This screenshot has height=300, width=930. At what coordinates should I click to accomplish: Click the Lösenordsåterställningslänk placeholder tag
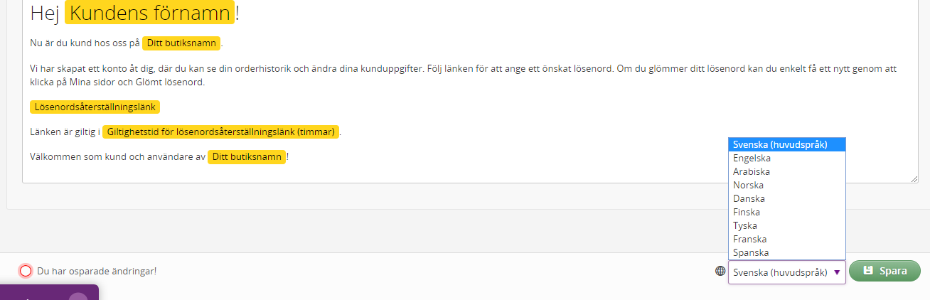[x=95, y=107]
